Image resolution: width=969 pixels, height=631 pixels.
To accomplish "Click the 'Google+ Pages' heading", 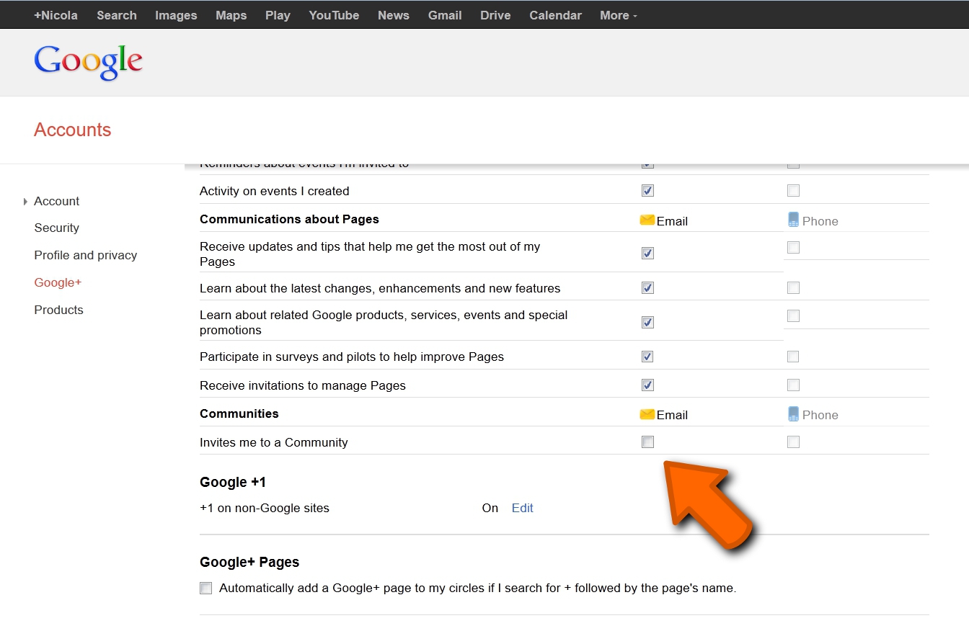I will pos(249,562).
